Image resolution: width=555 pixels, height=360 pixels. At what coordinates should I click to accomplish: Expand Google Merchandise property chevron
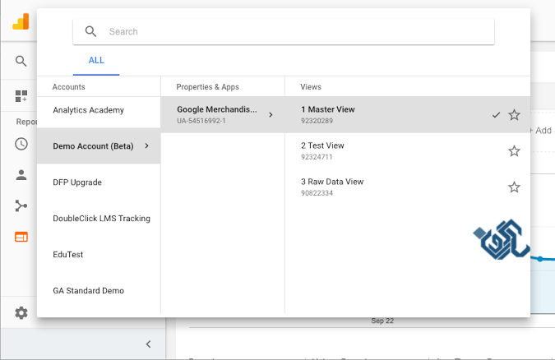pos(271,115)
